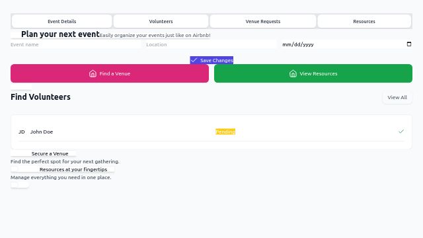Go to the Resources tab

pos(364,21)
